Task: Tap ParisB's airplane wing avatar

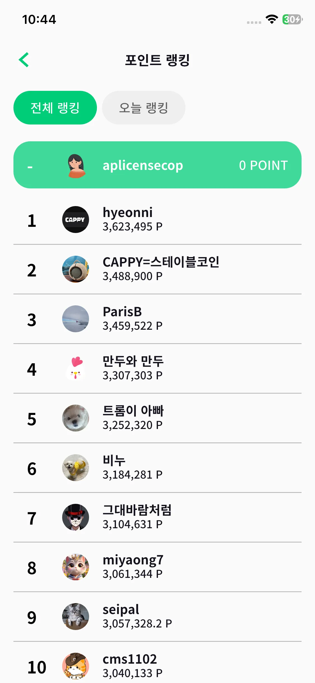Action: (x=75, y=319)
